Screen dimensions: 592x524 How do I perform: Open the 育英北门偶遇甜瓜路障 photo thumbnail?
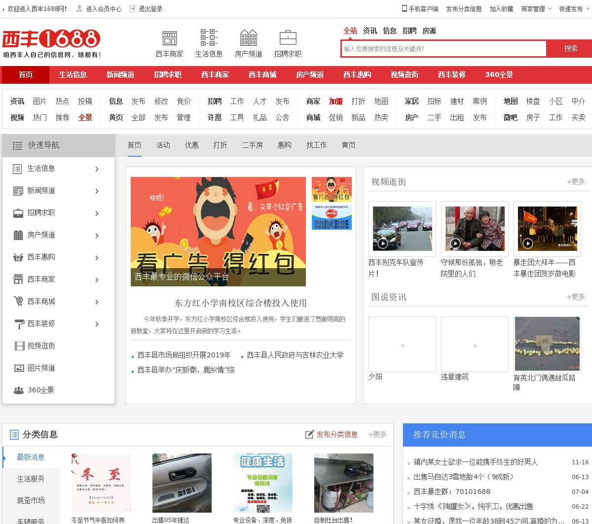(547, 344)
